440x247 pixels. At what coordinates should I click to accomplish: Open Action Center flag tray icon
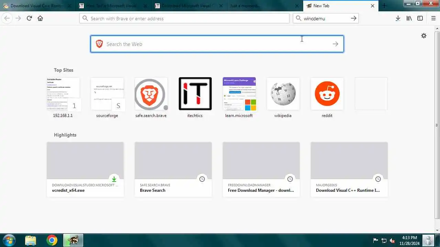click(x=376, y=240)
